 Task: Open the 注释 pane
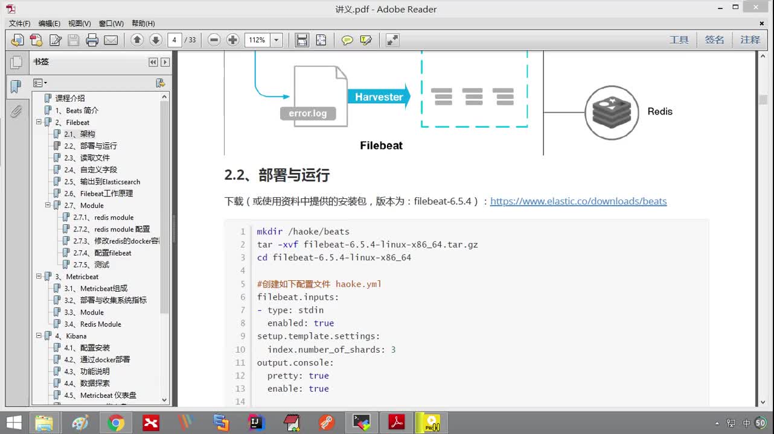(750, 40)
